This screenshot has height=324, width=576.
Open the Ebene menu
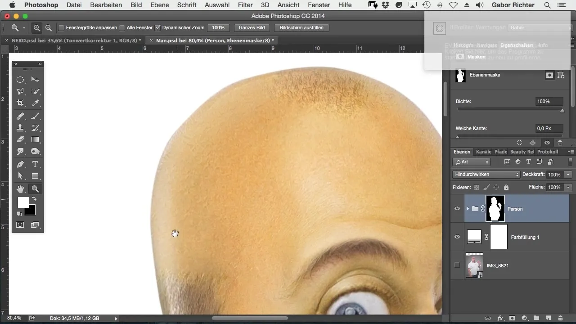[160, 5]
